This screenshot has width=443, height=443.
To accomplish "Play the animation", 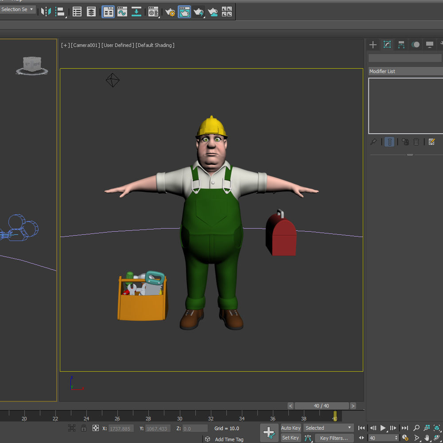I will coord(383,428).
